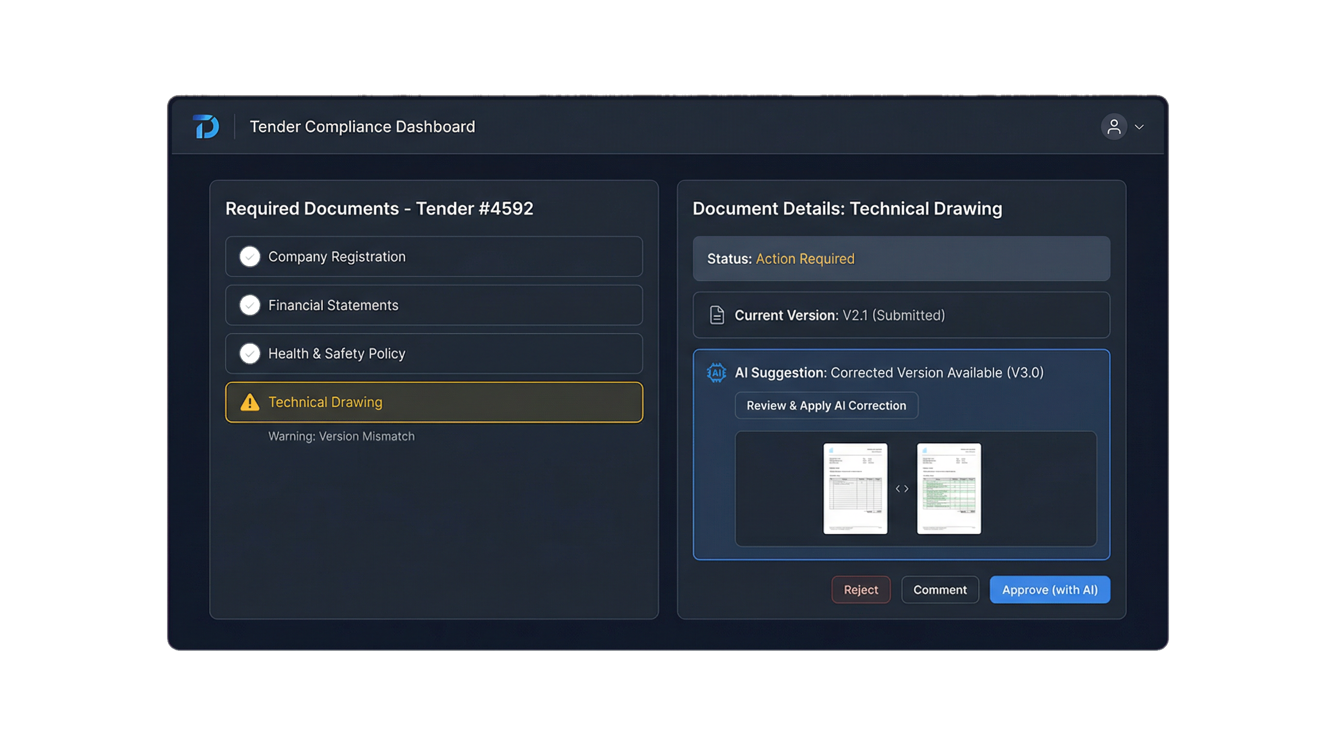The width and height of the screenshot is (1336, 746).
Task: Click the green checkmark beside Company Registration
Action: [250, 256]
